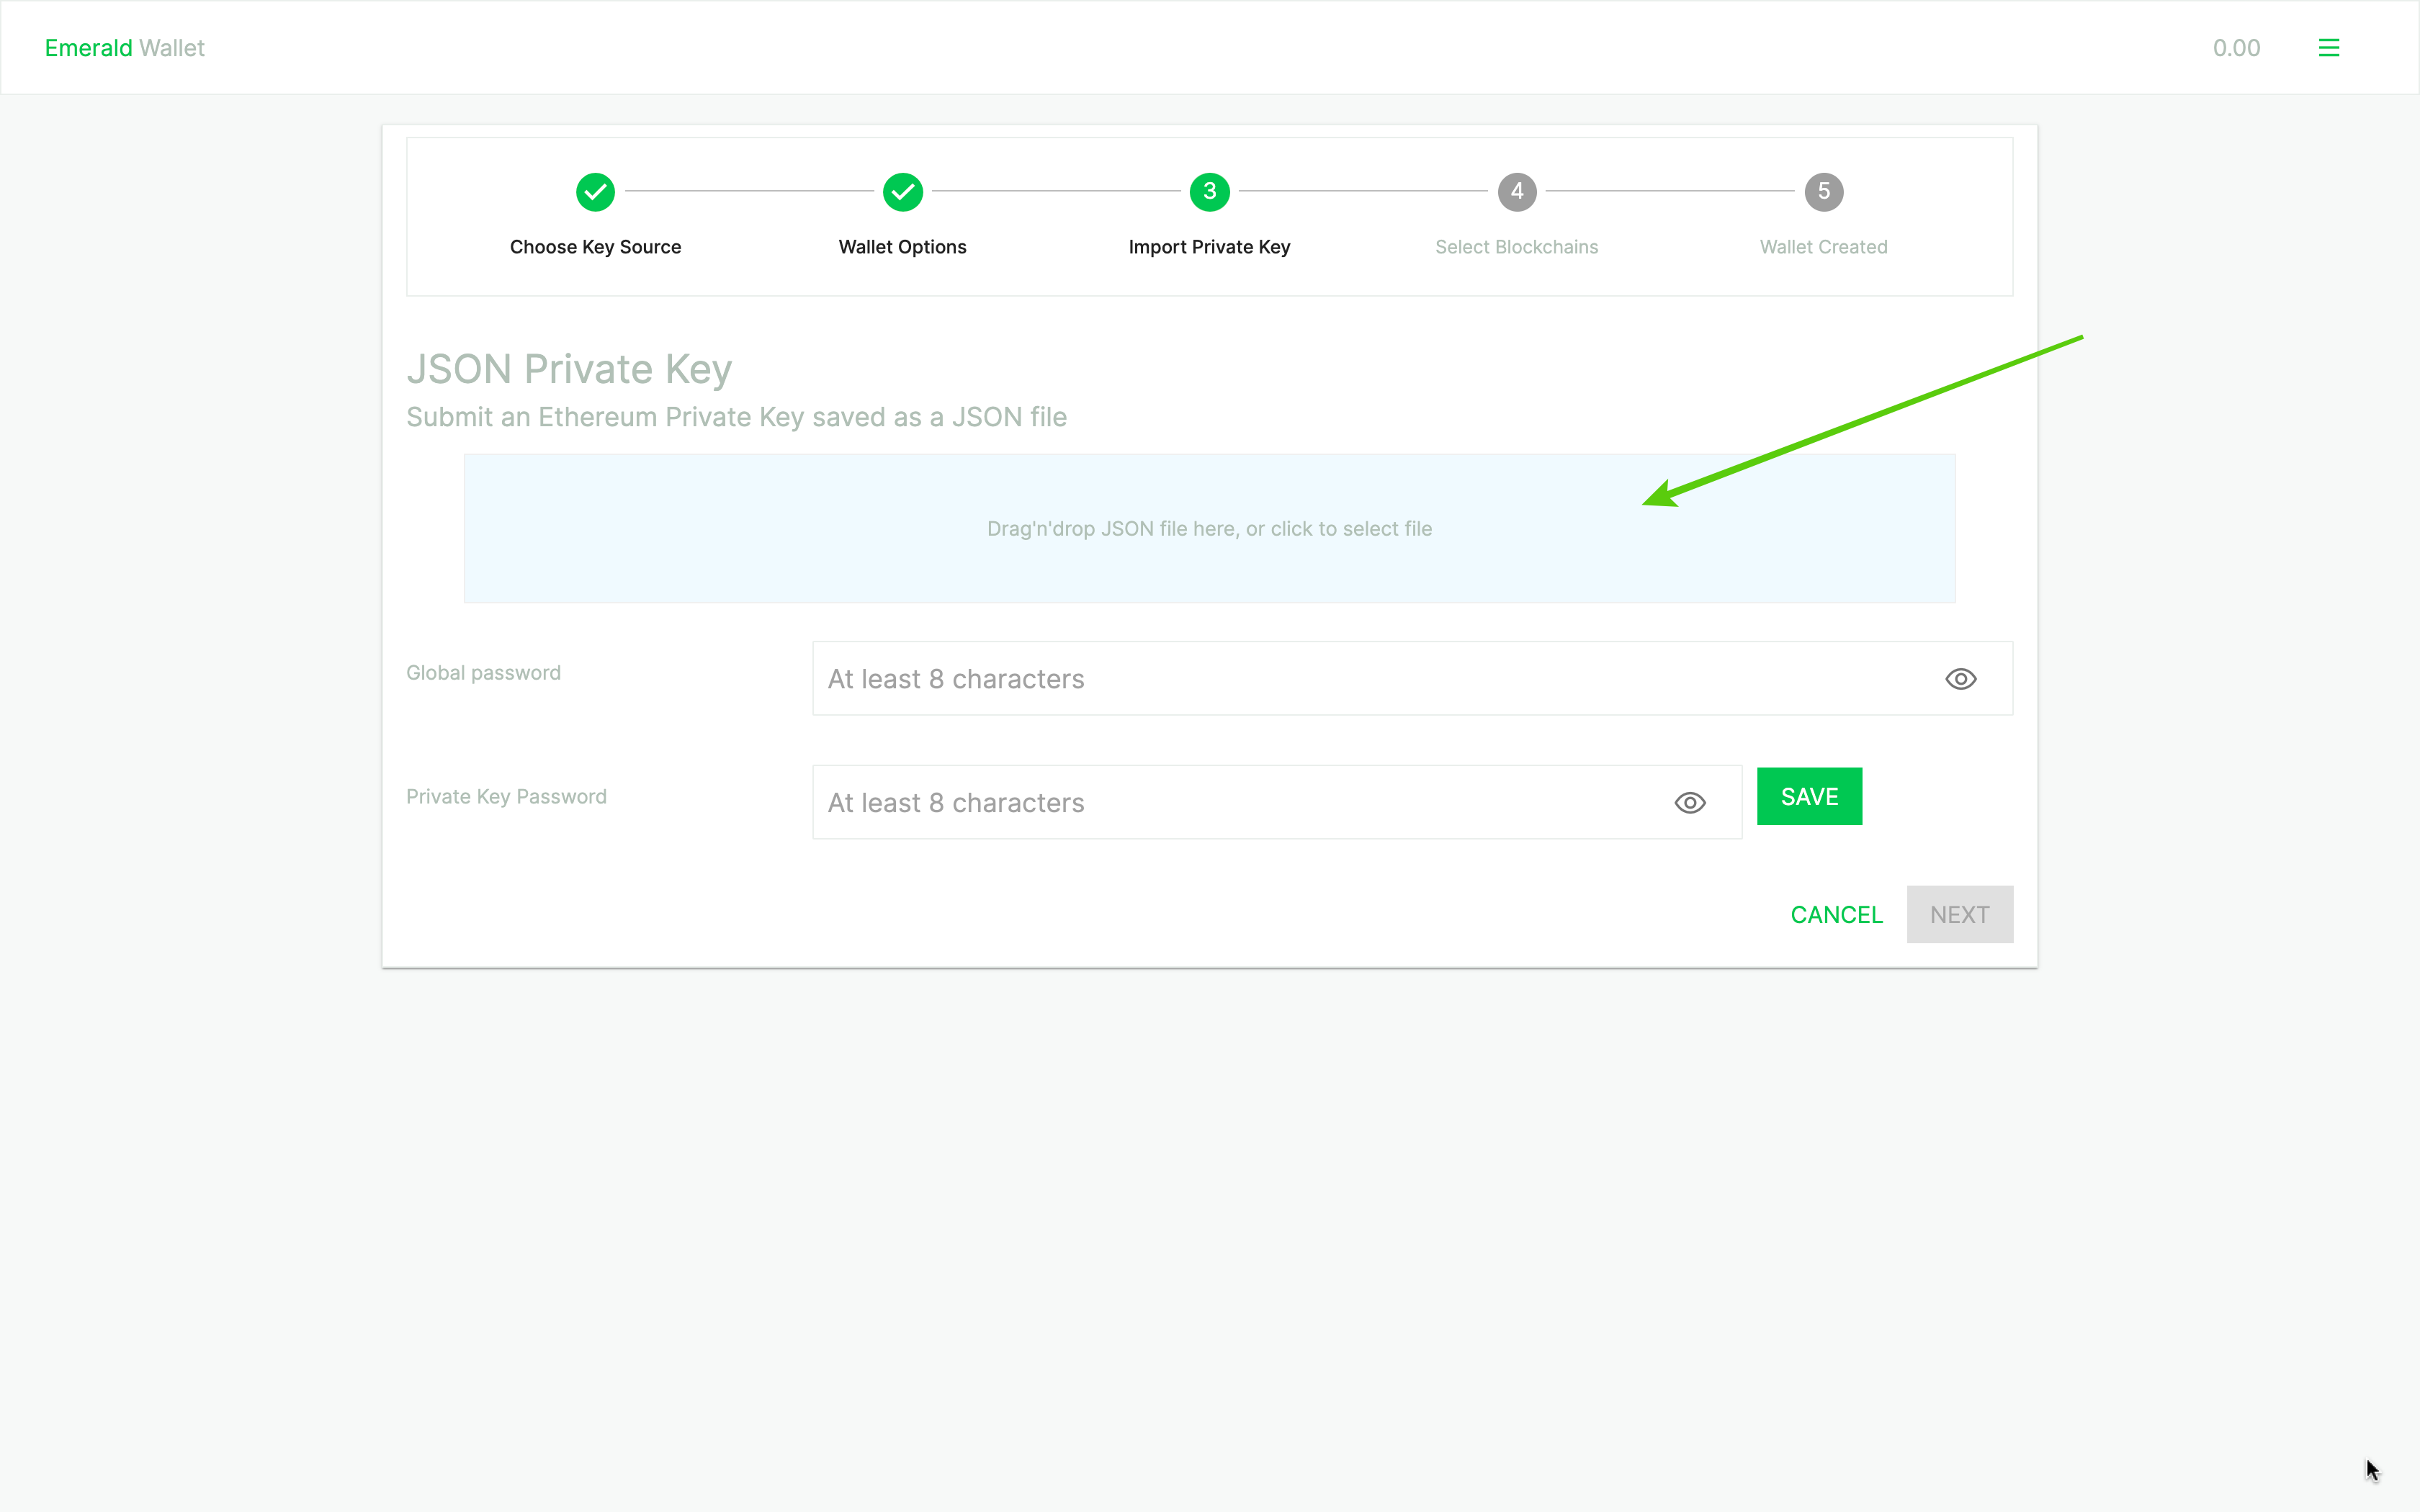Click the NEXT button to proceed
Viewport: 2420px width, 1512px height.
pyautogui.click(x=1960, y=913)
